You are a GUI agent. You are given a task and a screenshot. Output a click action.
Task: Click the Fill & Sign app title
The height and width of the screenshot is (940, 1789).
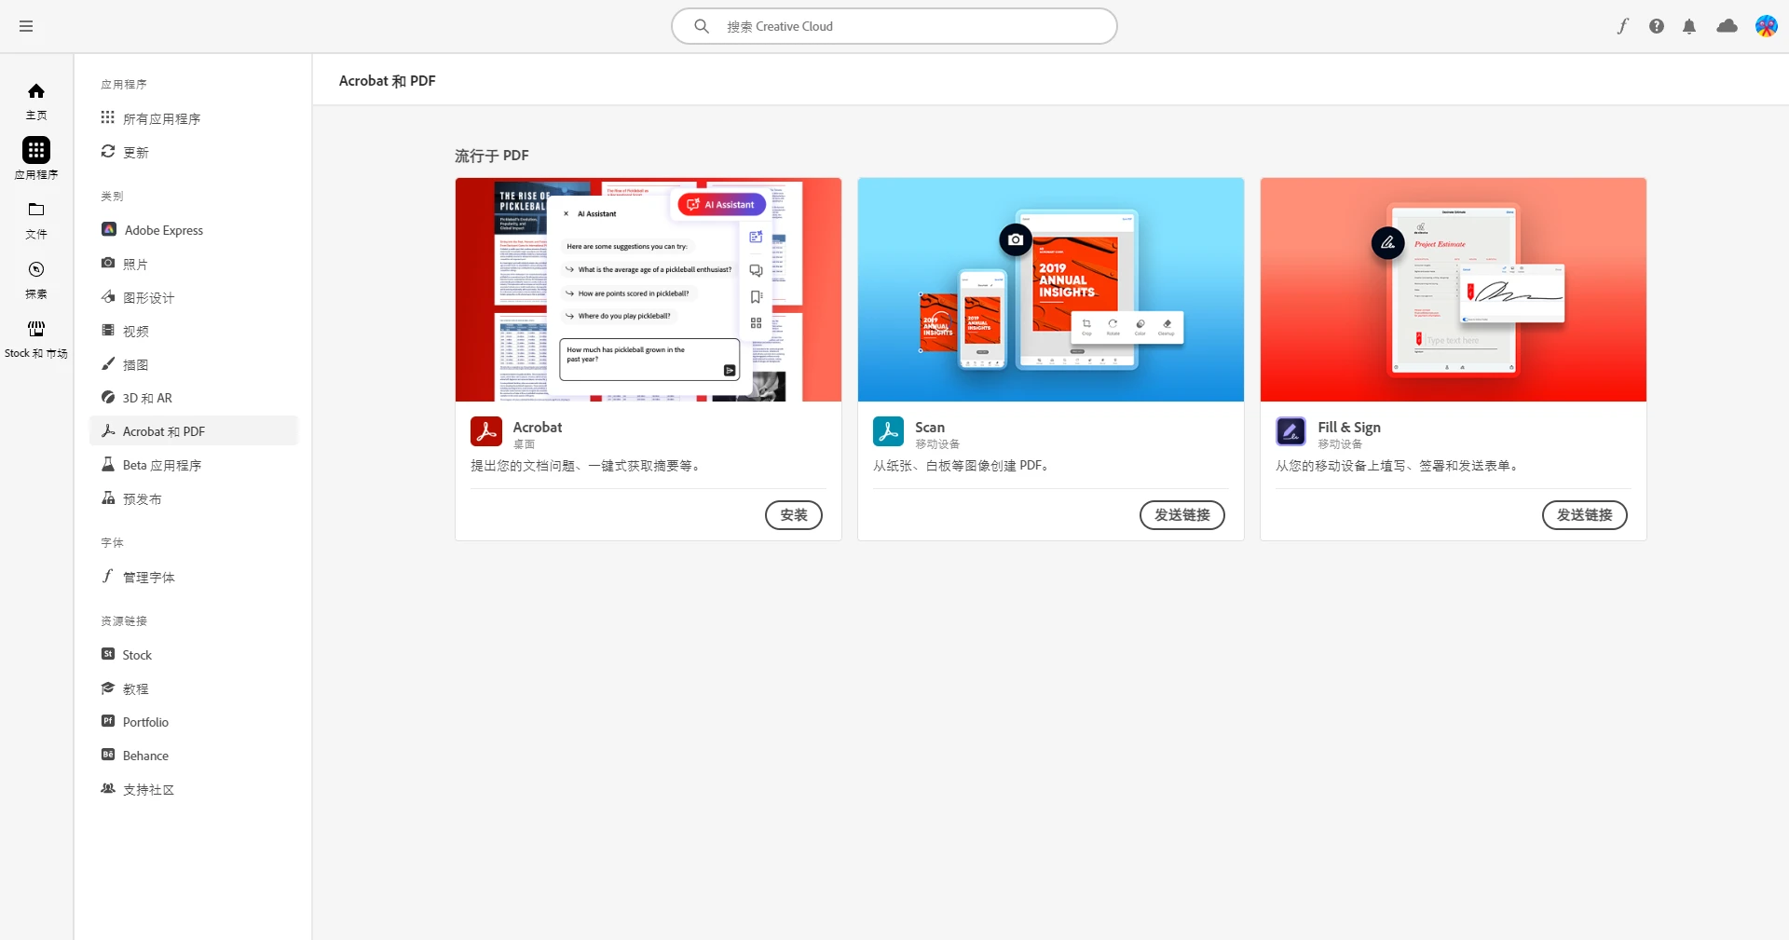[x=1349, y=427]
